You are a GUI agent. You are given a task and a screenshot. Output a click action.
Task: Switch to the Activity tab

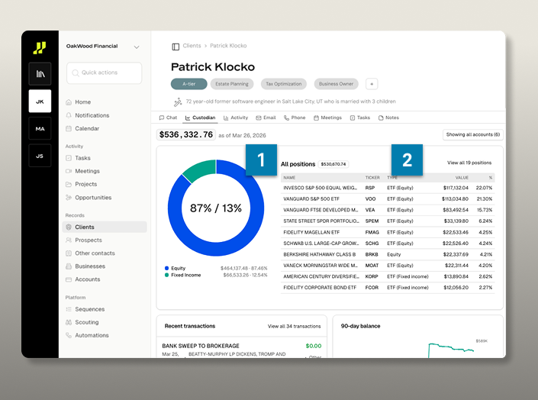click(x=236, y=118)
